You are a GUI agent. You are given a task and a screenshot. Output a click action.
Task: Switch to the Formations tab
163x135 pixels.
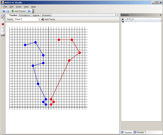(x=24, y=15)
